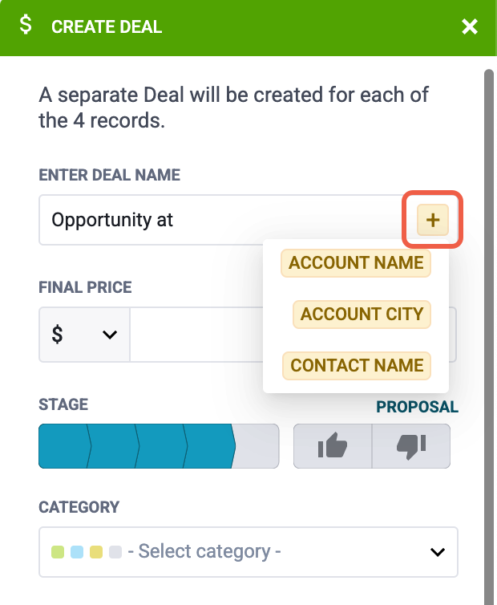Open the currency symbol dropdown
This screenshot has width=497, height=605.
[83, 334]
